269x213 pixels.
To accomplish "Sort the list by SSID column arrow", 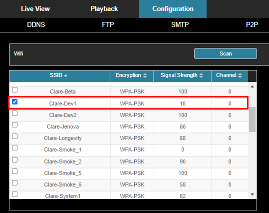I will click(x=66, y=76).
